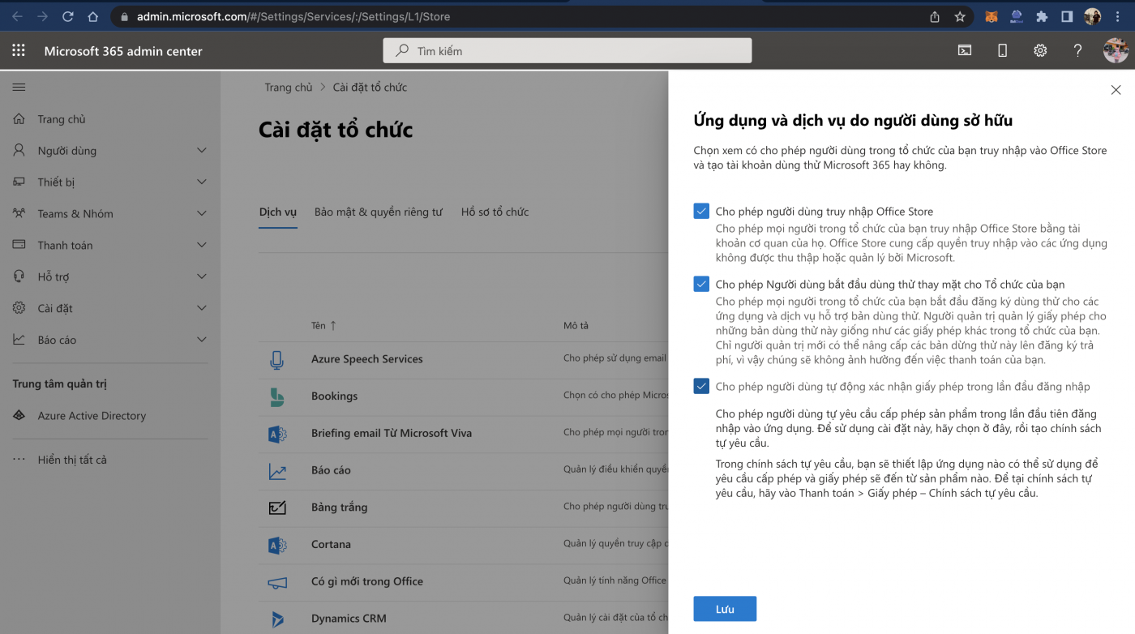Expand the Người dùng menu chevron

pyautogui.click(x=202, y=151)
